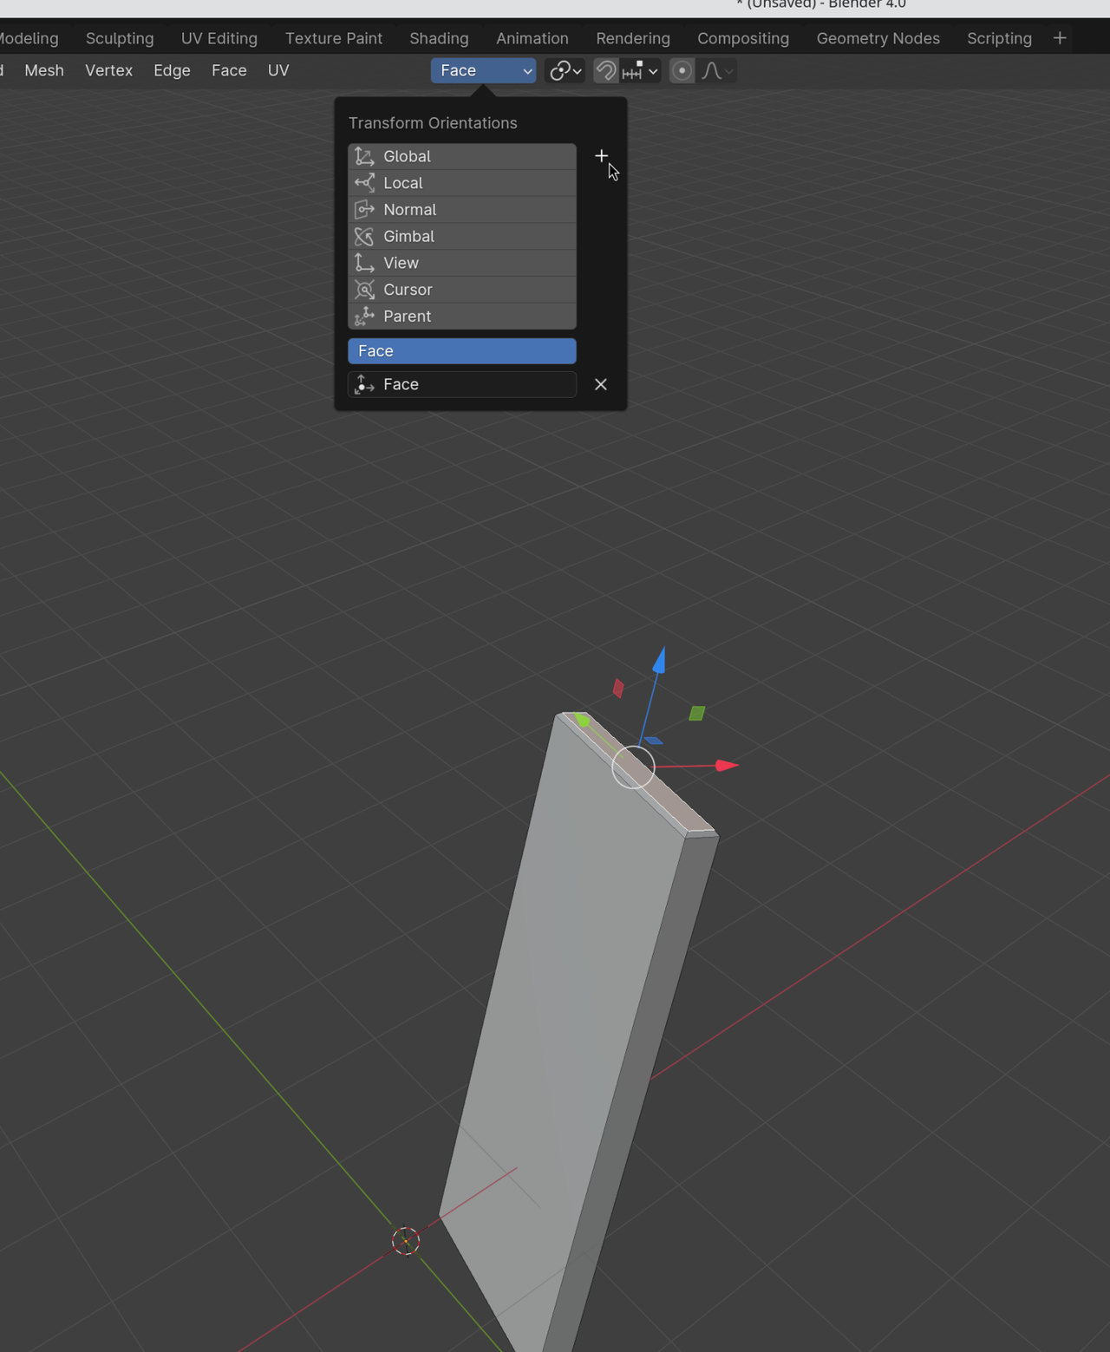The image size is (1110, 1352).
Task: Open the UV menu
Action: [278, 70]
